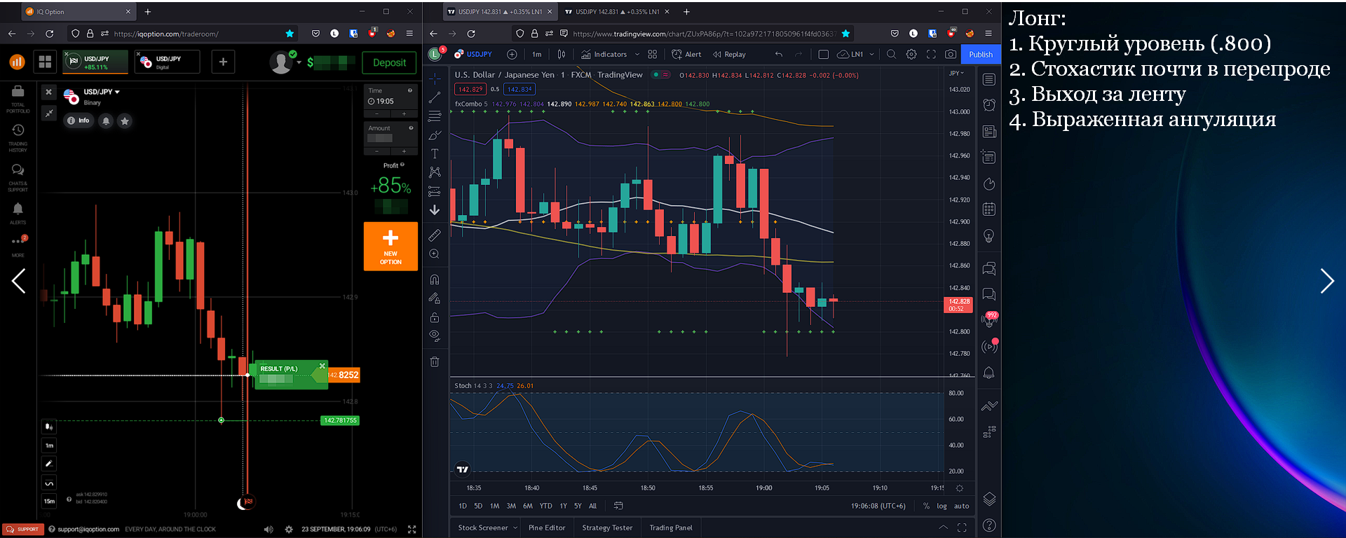The image size is (1346, 538).
Task: Open Chats & Support panel
Action: point(18,177)
